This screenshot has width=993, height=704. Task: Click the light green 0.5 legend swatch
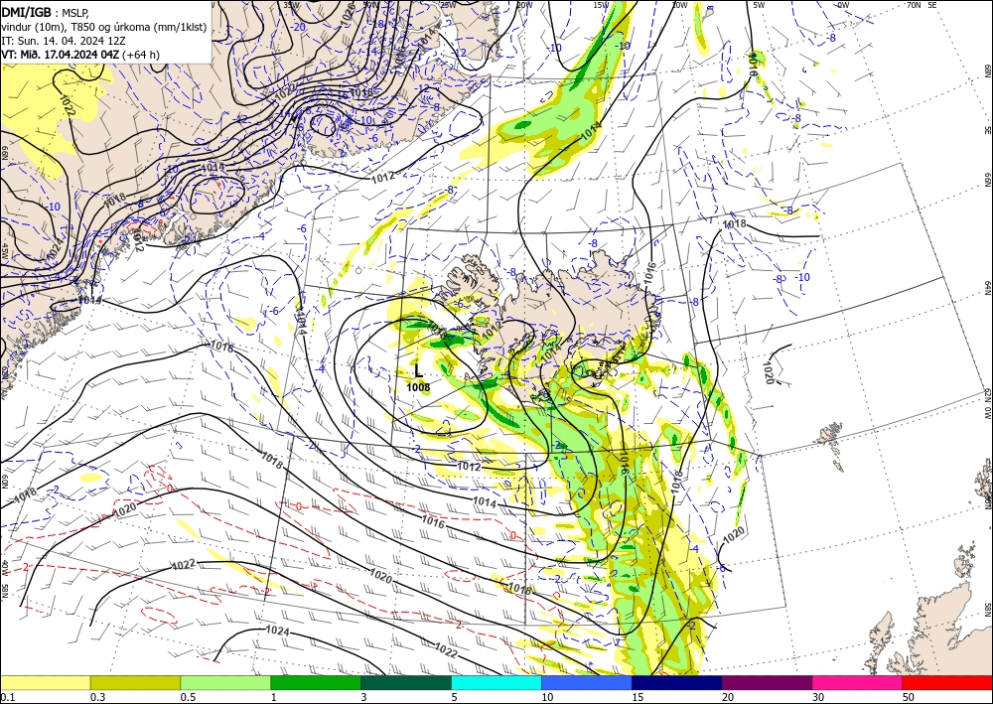[x=225, y=682]
